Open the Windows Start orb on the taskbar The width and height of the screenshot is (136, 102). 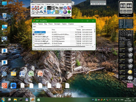3,100
